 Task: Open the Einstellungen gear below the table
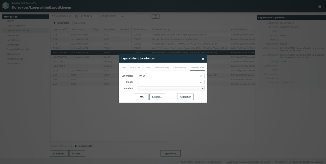(76, 146)
